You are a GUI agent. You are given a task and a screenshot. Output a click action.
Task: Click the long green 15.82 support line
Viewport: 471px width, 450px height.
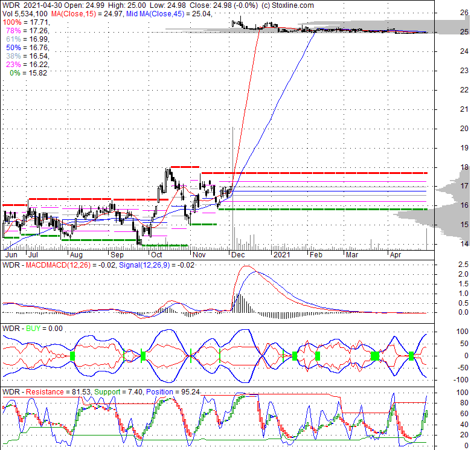tap(322, 209)
